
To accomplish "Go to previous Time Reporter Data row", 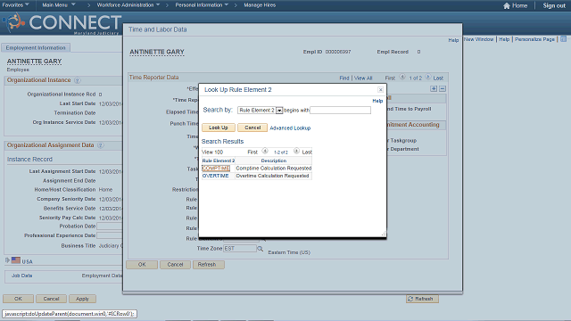I will (402, 78).
